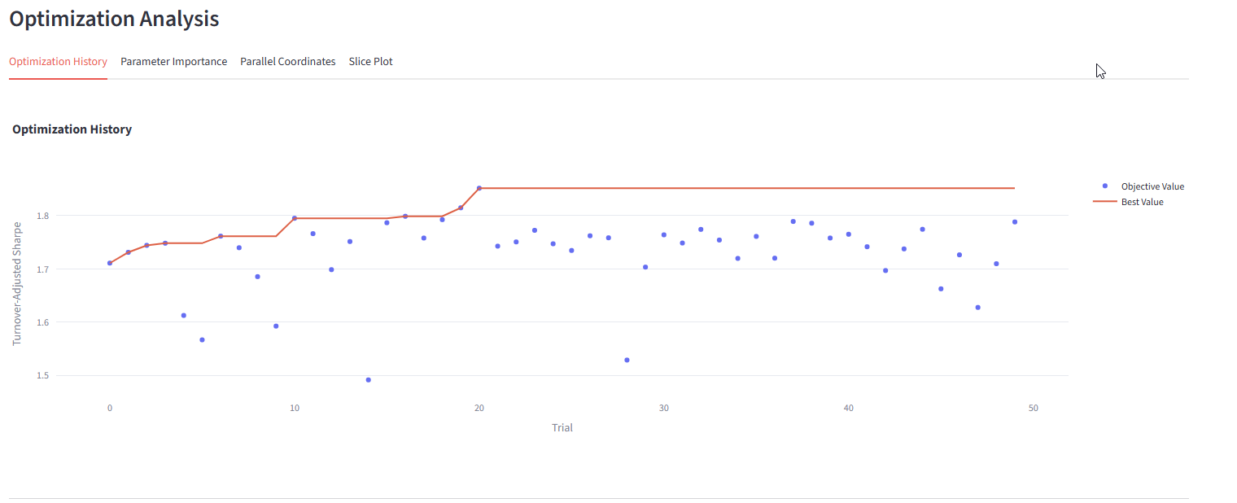Click the red line legend marker
Image resolution: width=1237 pixels, height=503 pixels.
click(1104, 202)
